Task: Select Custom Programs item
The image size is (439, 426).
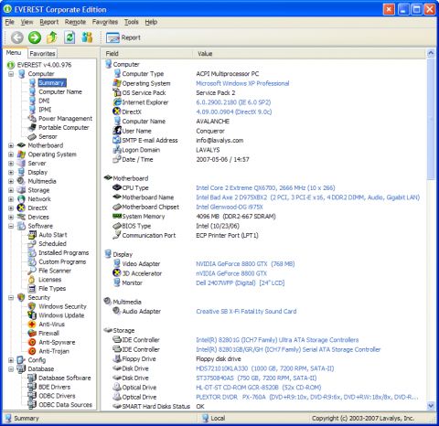Action: pos(62,261)
